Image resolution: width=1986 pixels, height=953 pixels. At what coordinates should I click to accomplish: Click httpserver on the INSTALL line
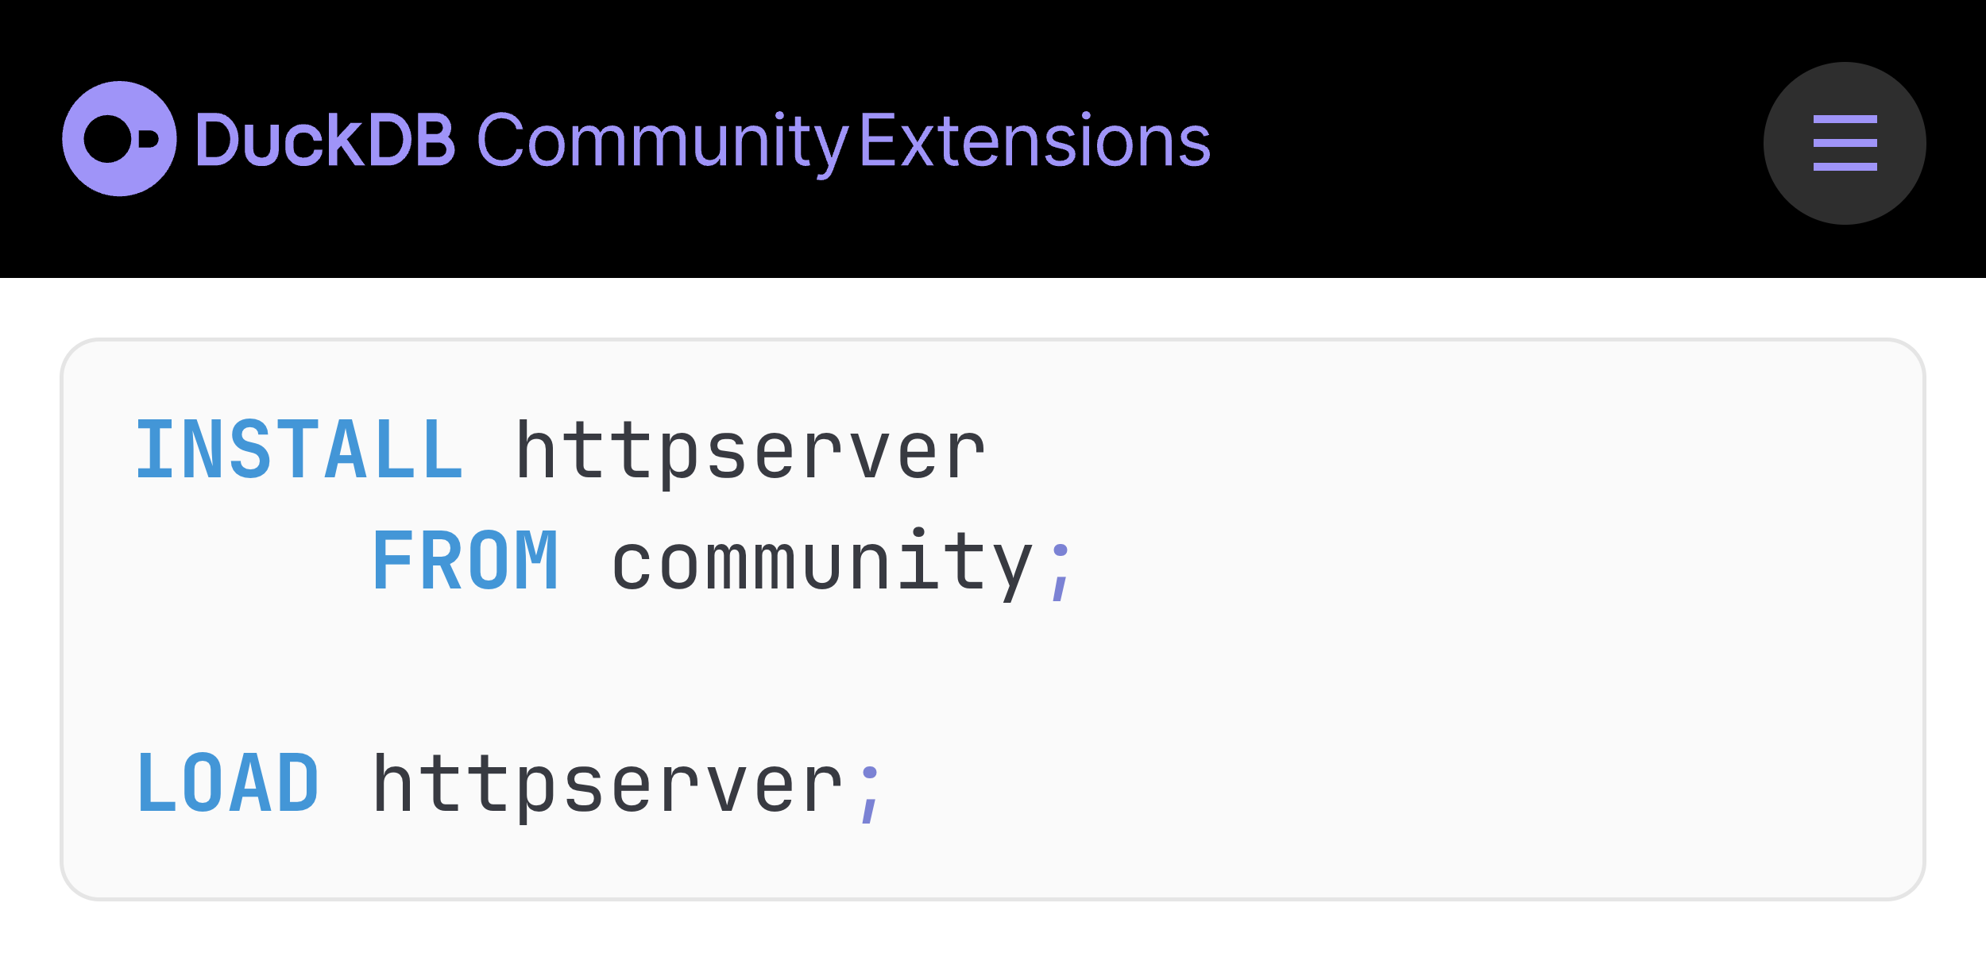tap(752, 454)
